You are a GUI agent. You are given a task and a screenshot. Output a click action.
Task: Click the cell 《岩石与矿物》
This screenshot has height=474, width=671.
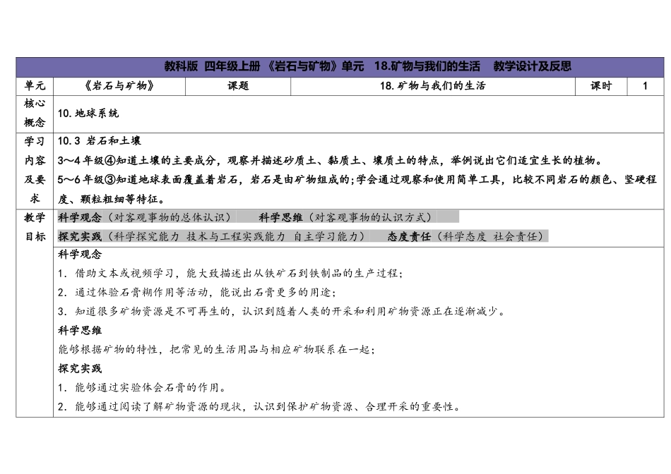click(119, 86)
